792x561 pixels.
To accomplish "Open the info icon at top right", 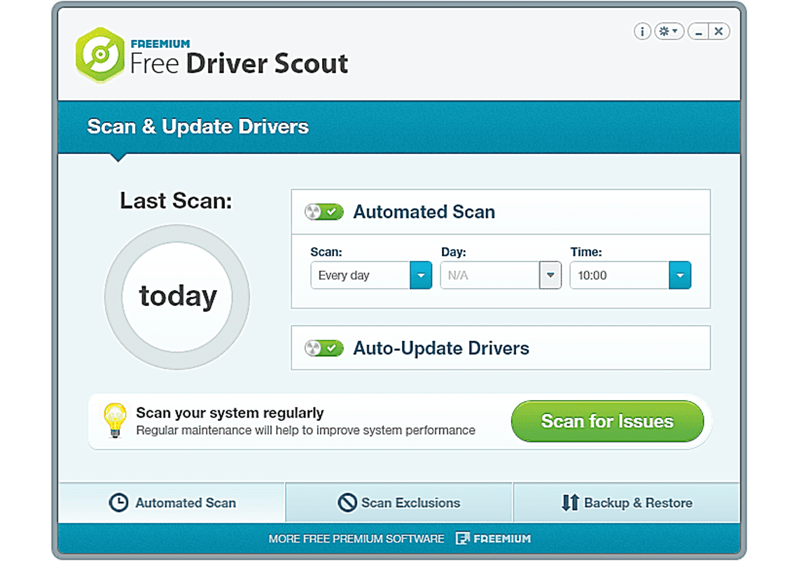I will (x=641, y=32).
